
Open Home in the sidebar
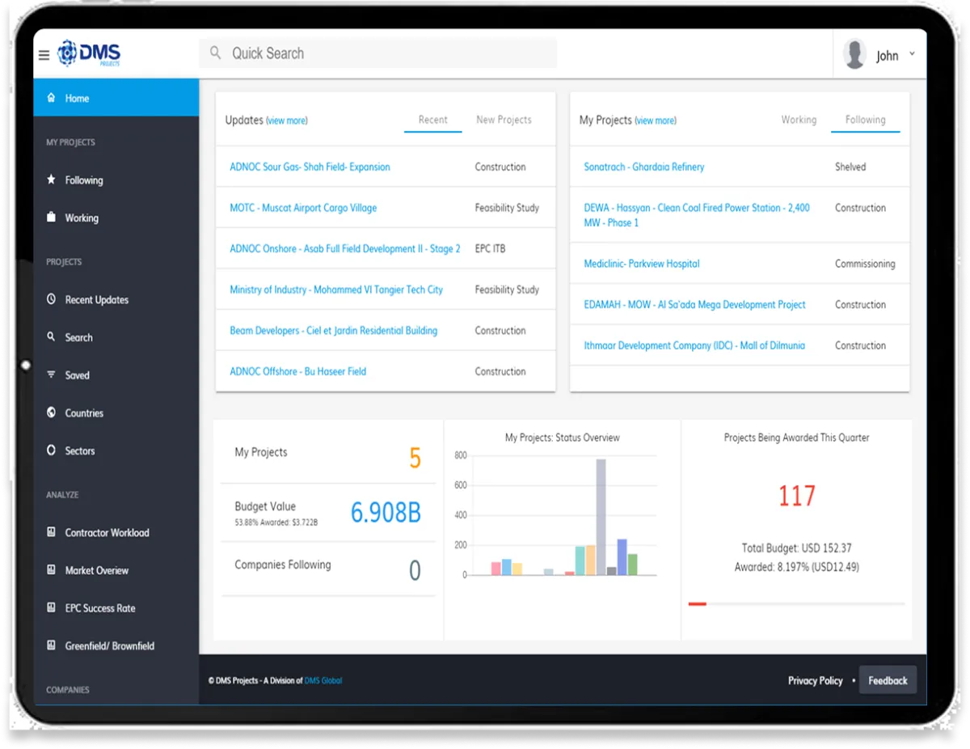tap(116, 98)
